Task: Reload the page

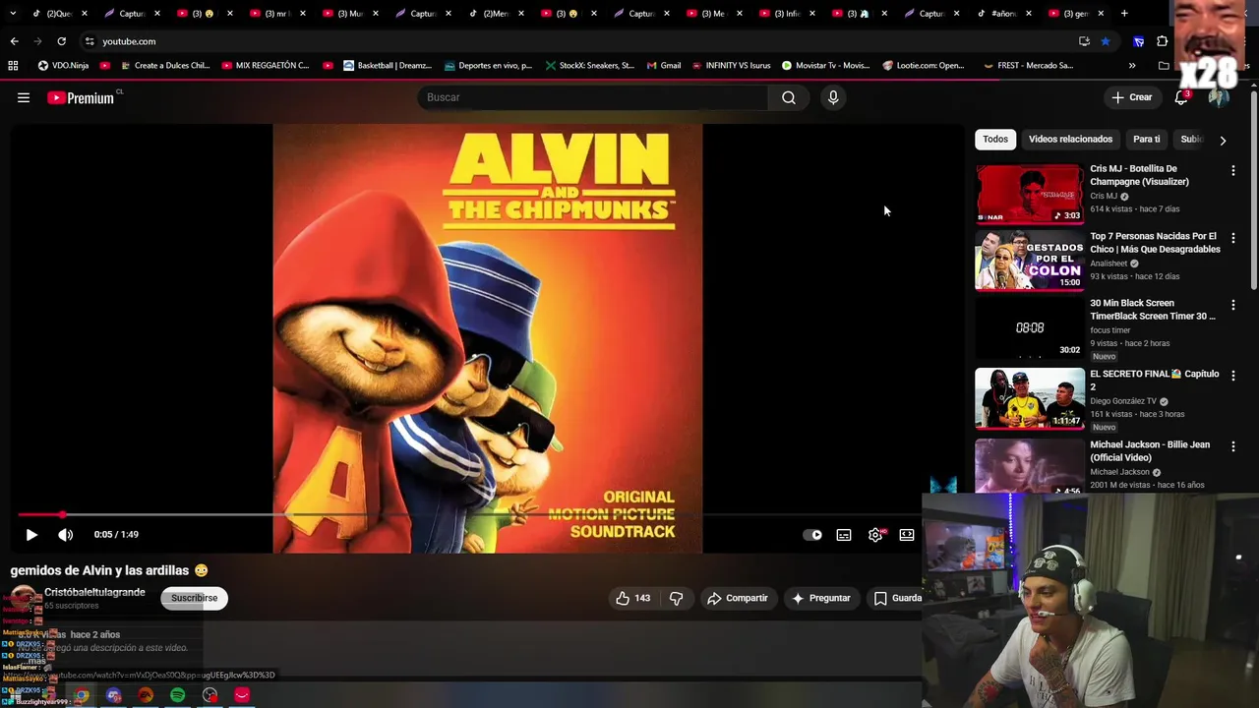Action: [61, 41]
